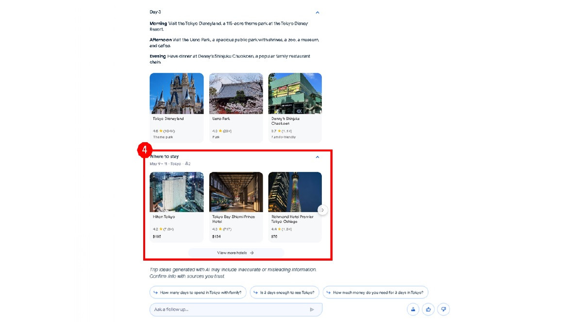The width and height of the screenshot is (568, 331).
Task: Click the May 9 – 11 dates text
Action: click(159, 164)
